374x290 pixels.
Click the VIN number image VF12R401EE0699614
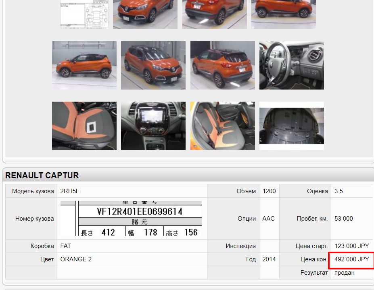point(131,219)
